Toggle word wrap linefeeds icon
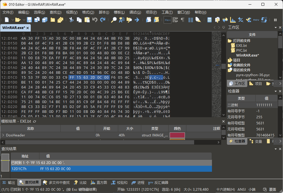 (175, 20)
